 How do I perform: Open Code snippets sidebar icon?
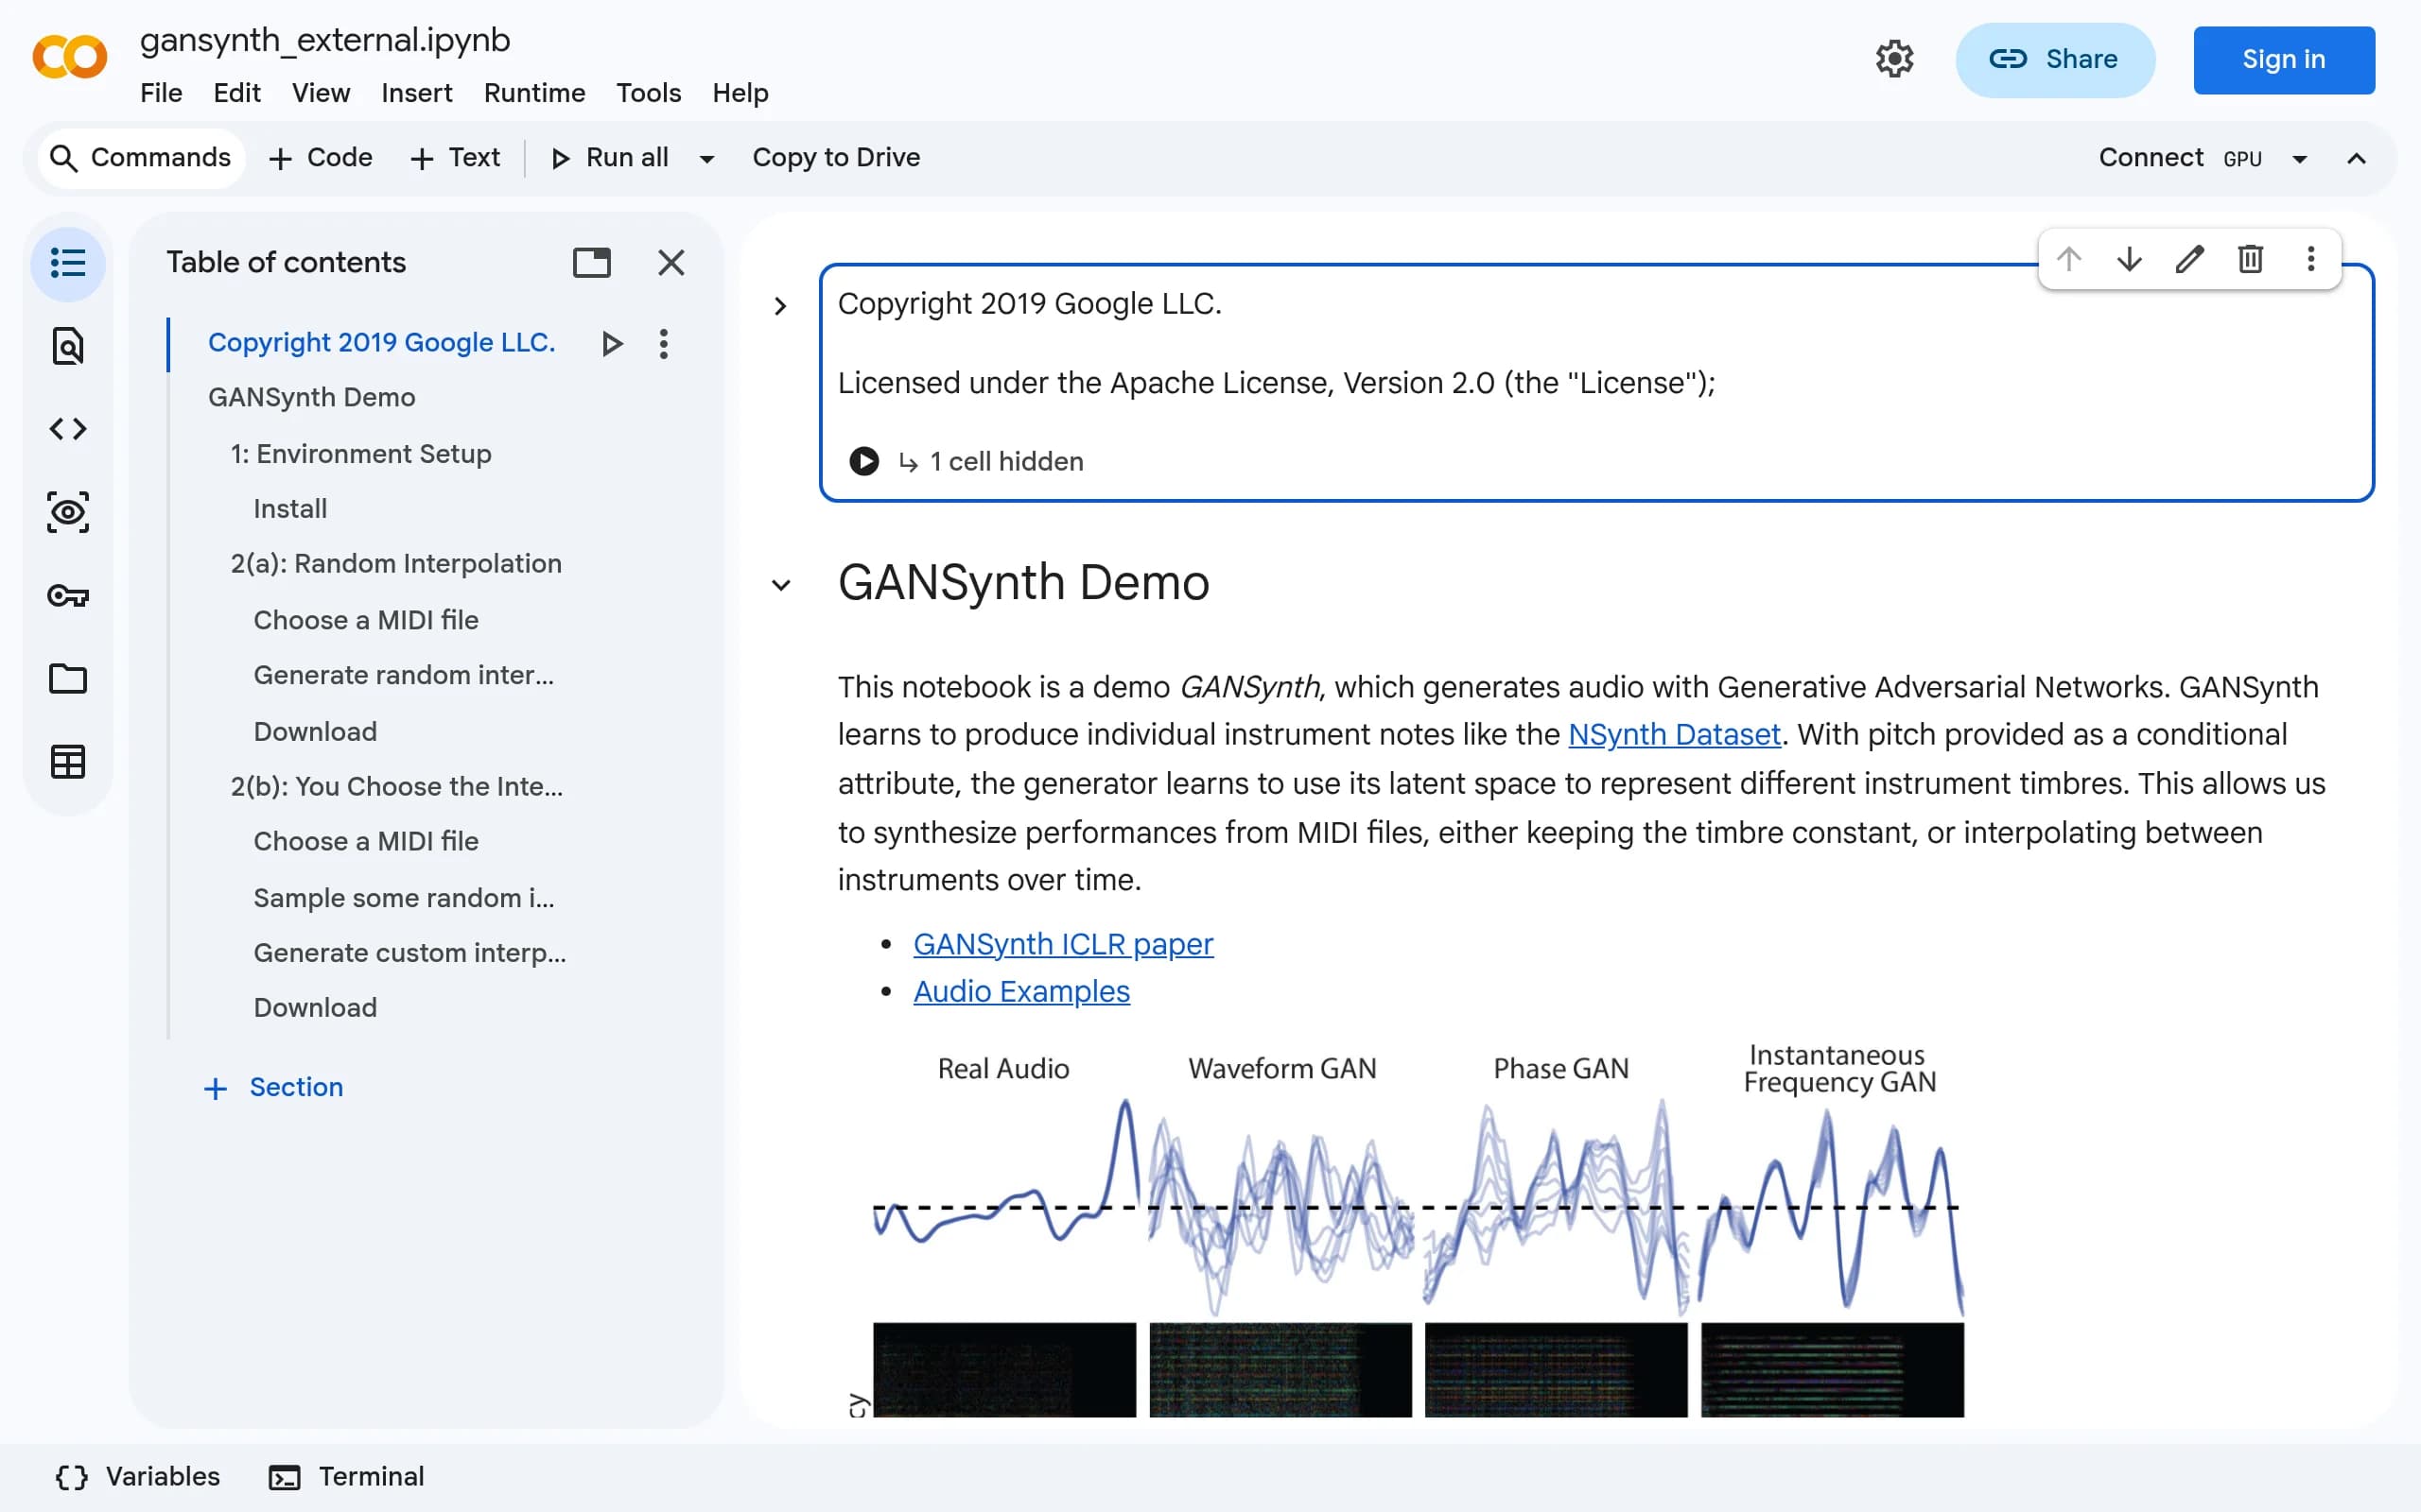coord(67,429)
